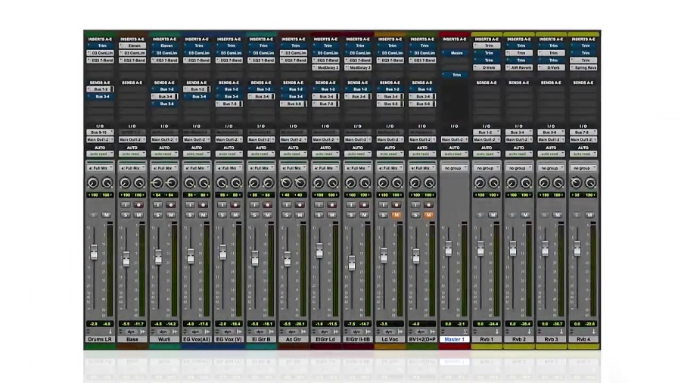Open Bus 9-10 input selector on Drums LR
This screenshot has height=383, width=681.
(100, 132)
